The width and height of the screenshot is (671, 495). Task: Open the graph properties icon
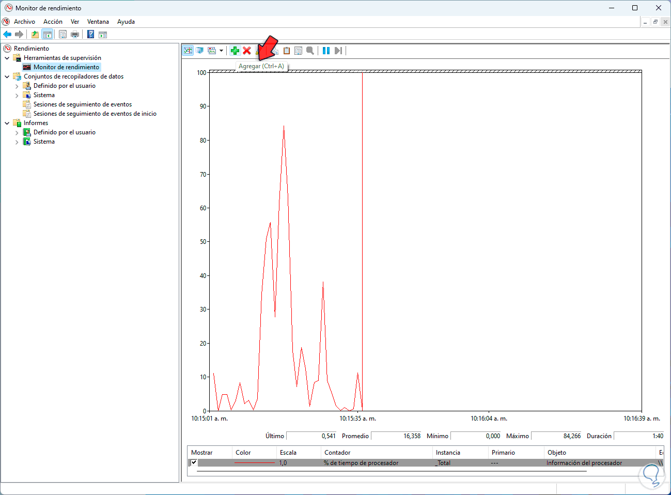pyautogui.click(x=298, y=51)
